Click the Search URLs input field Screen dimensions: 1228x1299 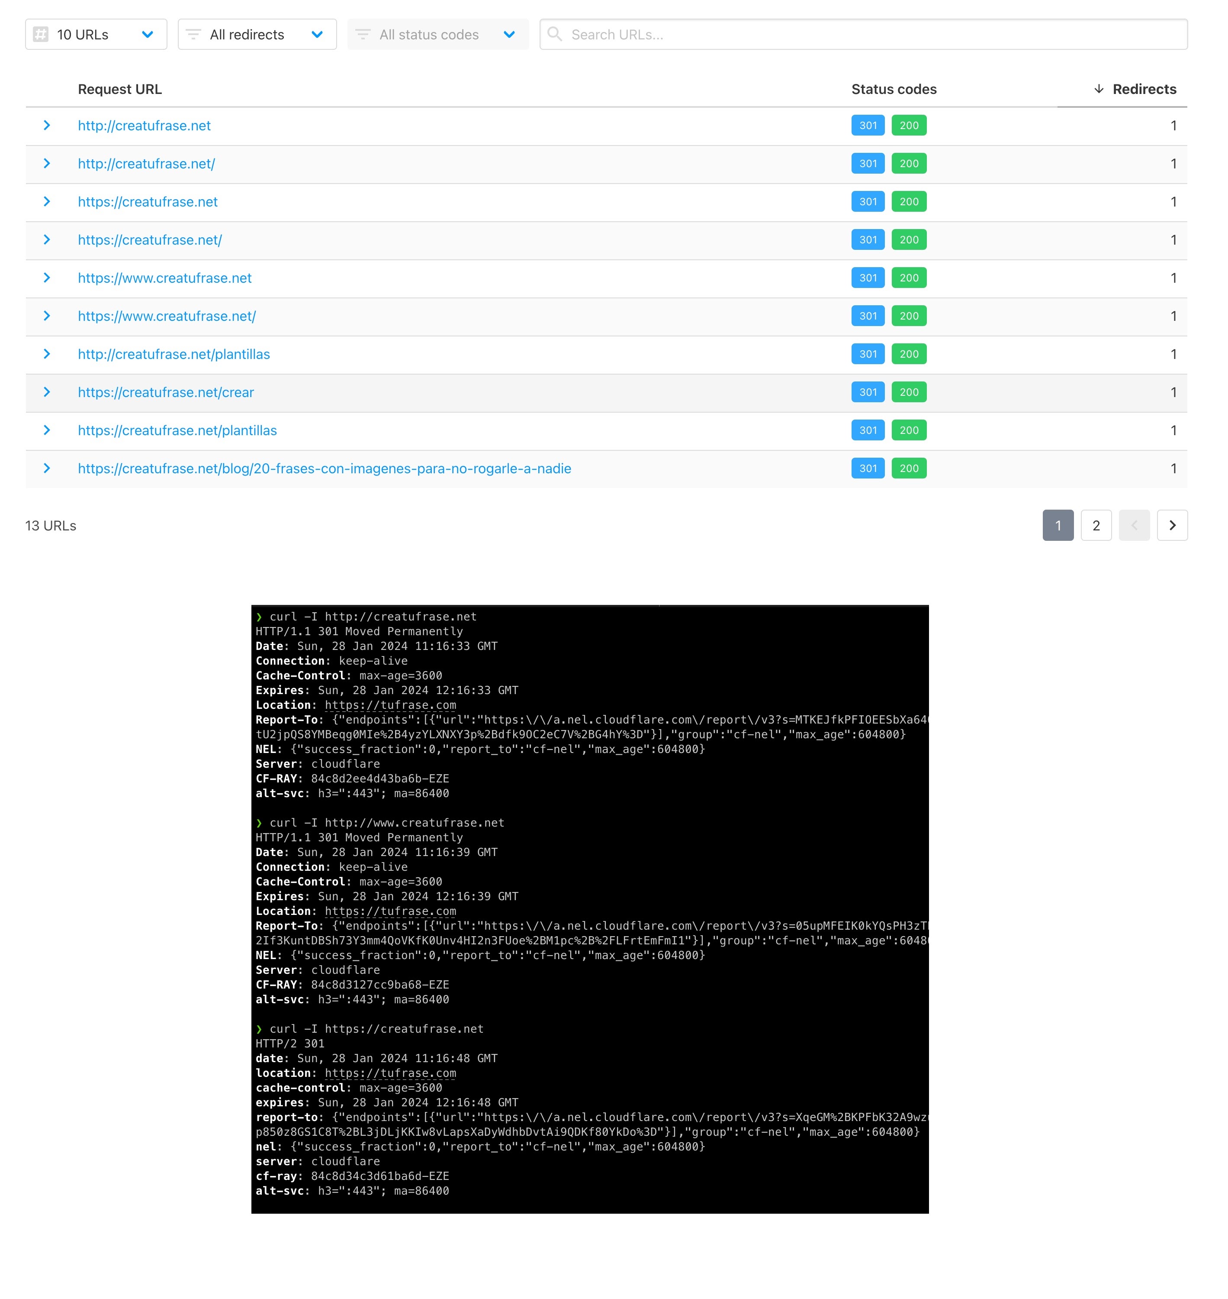pos(863,34)
